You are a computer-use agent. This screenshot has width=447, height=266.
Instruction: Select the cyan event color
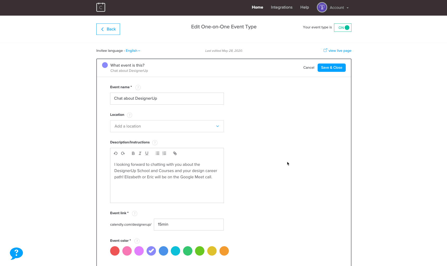coord(175,251)
